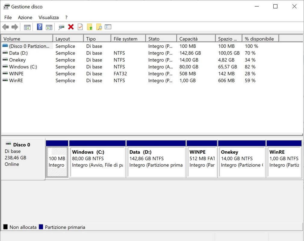
Task: Select the Data (D:) volume name
Action: click(18, 53)
